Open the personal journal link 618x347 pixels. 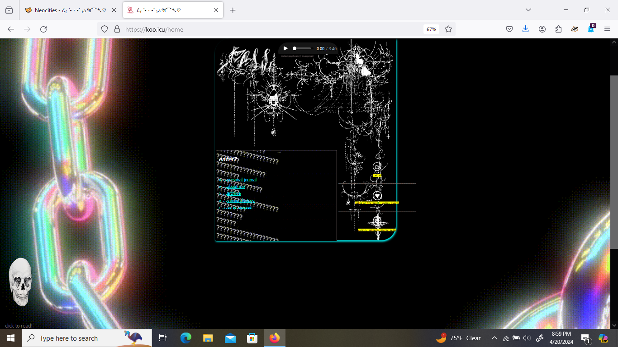tap(242, 180)
